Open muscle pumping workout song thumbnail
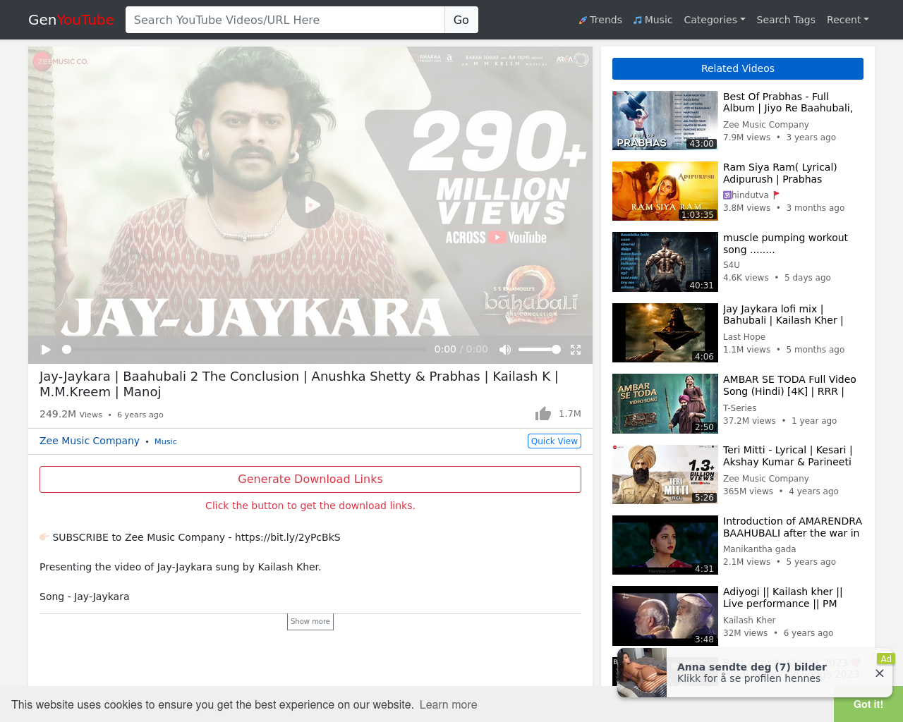 coord(665,262)
